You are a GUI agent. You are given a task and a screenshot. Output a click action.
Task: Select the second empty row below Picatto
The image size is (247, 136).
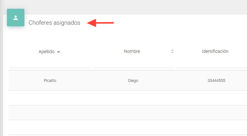pos(125,113)
